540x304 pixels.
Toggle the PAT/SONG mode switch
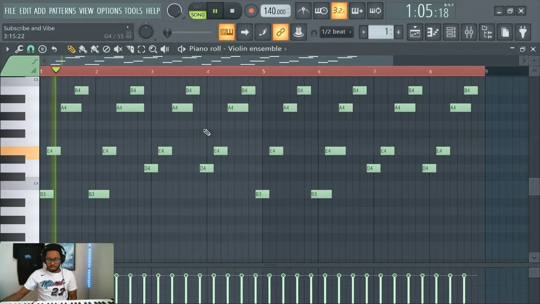197,11
